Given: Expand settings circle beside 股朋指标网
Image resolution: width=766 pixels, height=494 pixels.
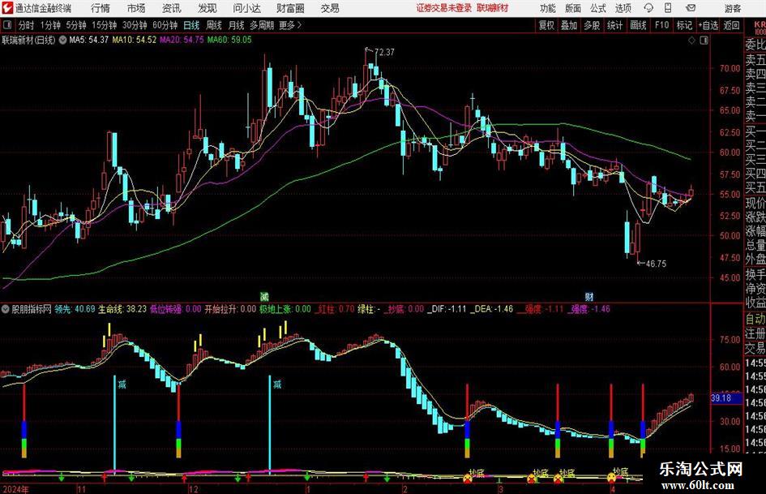Looking at the screenshot, I should click(x=6, y=309).
